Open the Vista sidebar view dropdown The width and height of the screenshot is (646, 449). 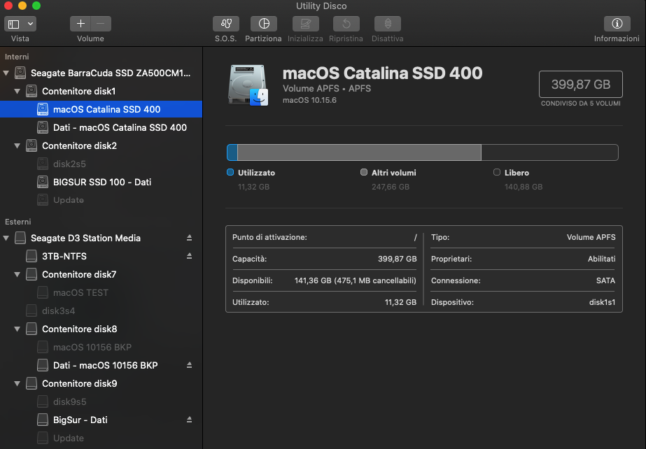coord(20,24)
